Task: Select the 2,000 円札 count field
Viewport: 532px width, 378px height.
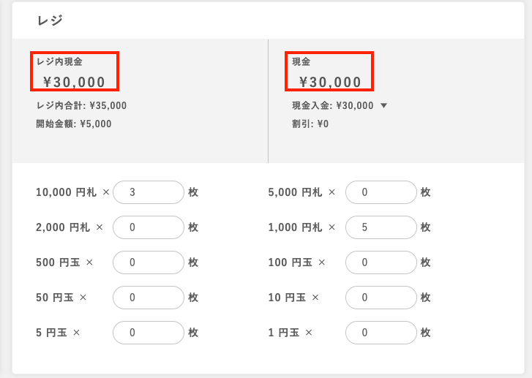Action: click(x=149, y=227)
